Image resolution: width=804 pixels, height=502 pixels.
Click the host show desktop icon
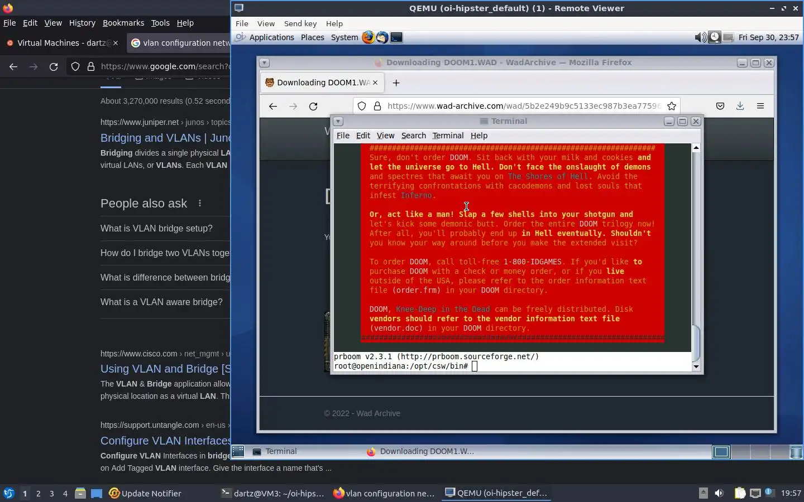(97, 493)
